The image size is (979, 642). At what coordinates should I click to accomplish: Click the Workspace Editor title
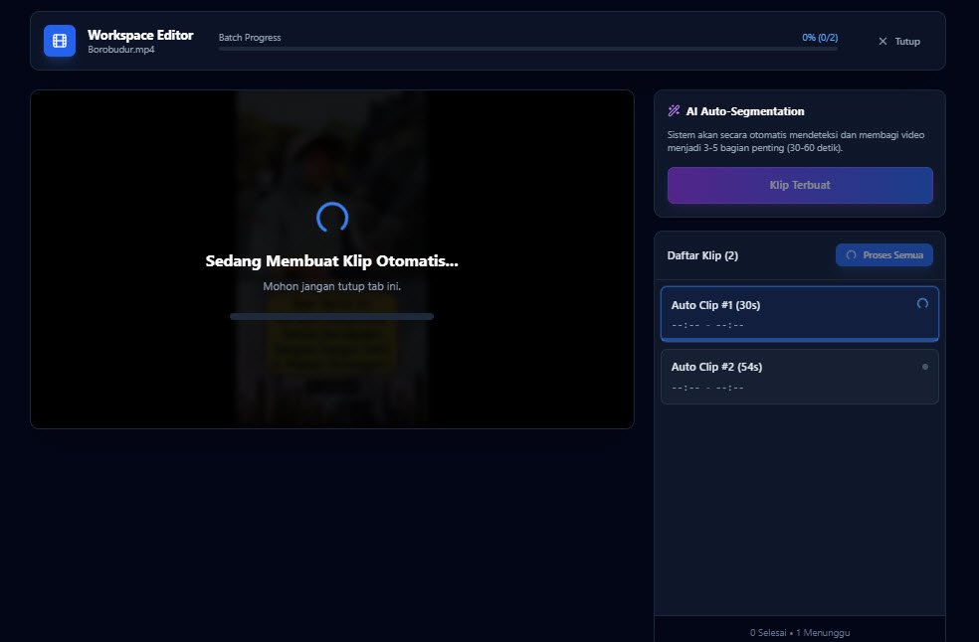pyautogui.click(x=140, y=35)
